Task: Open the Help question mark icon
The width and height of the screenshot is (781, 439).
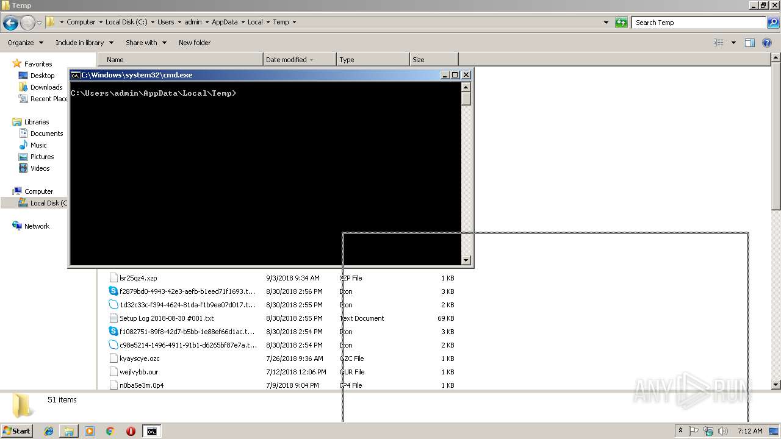Action: coord(767,43)
